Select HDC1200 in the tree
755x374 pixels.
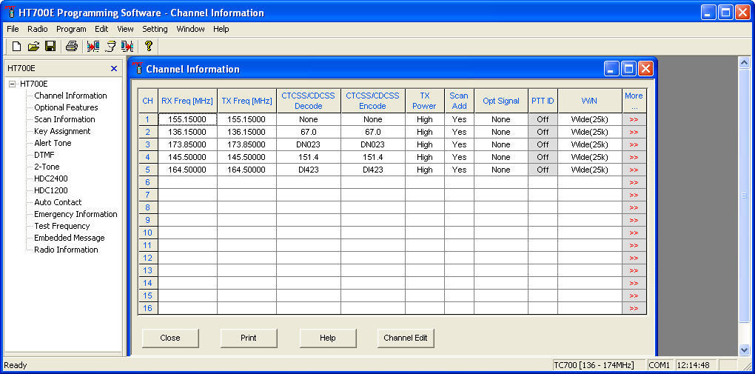(x=51, y=190)
